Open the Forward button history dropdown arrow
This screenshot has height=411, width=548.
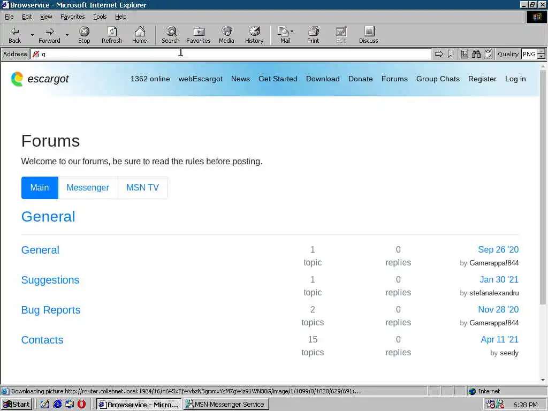point(67,35)
